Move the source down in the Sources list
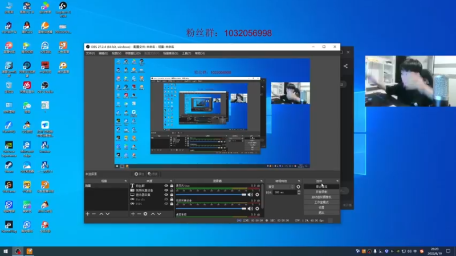Viewport: 456px width, 256px height. pos(159,214)
